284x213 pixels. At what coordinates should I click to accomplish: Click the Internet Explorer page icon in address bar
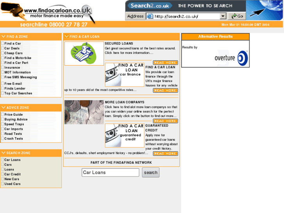click(150, 16)
